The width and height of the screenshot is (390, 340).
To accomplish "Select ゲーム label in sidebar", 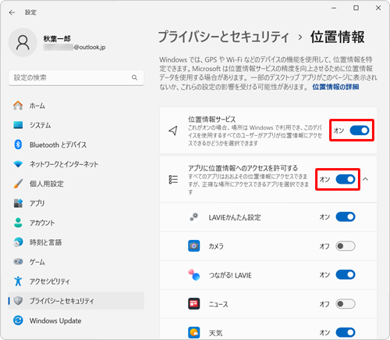I will (x=37, y=262).
